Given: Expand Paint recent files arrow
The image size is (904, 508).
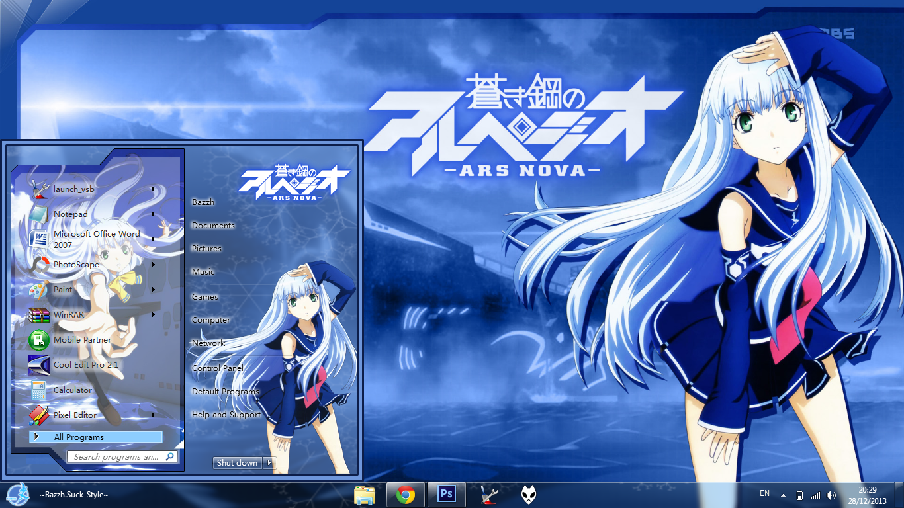Looking at the screenshot, I should 154,290.
